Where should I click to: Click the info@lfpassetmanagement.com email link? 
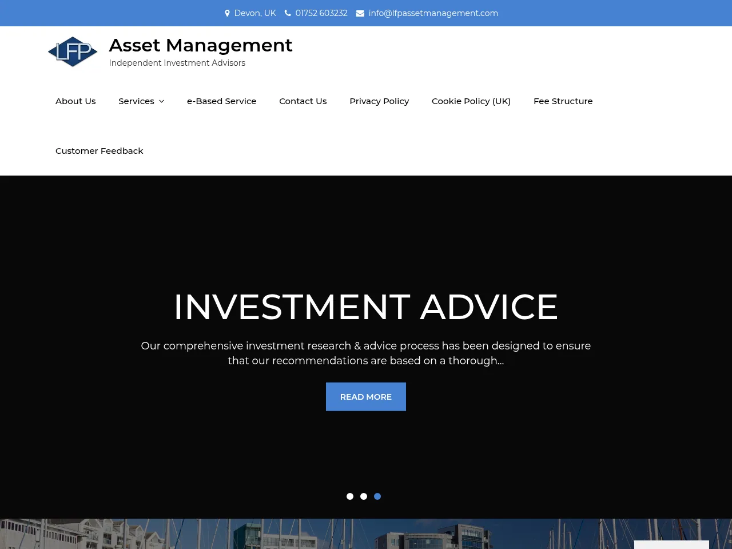(433, 13)
